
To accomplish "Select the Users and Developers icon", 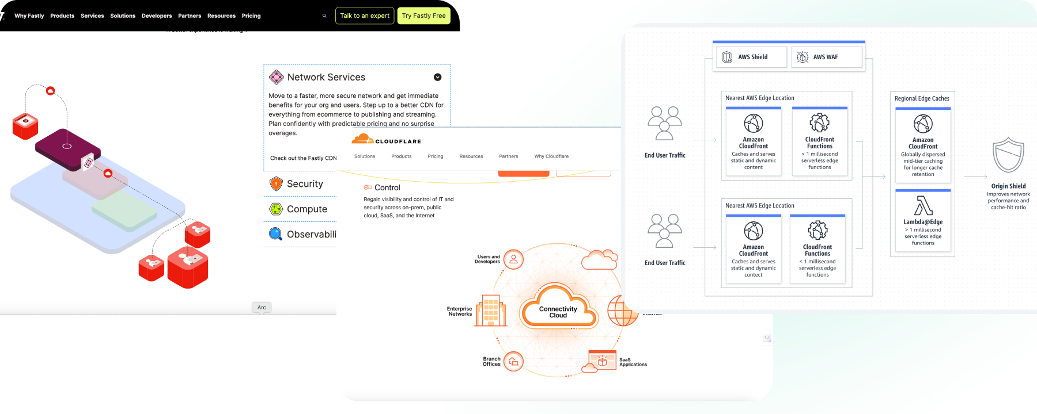I will point(513,259).
